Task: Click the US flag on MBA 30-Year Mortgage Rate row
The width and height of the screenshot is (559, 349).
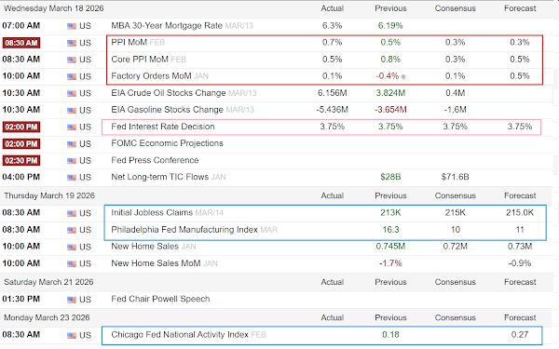Action: pyautogui.click(x=72, y=26)
